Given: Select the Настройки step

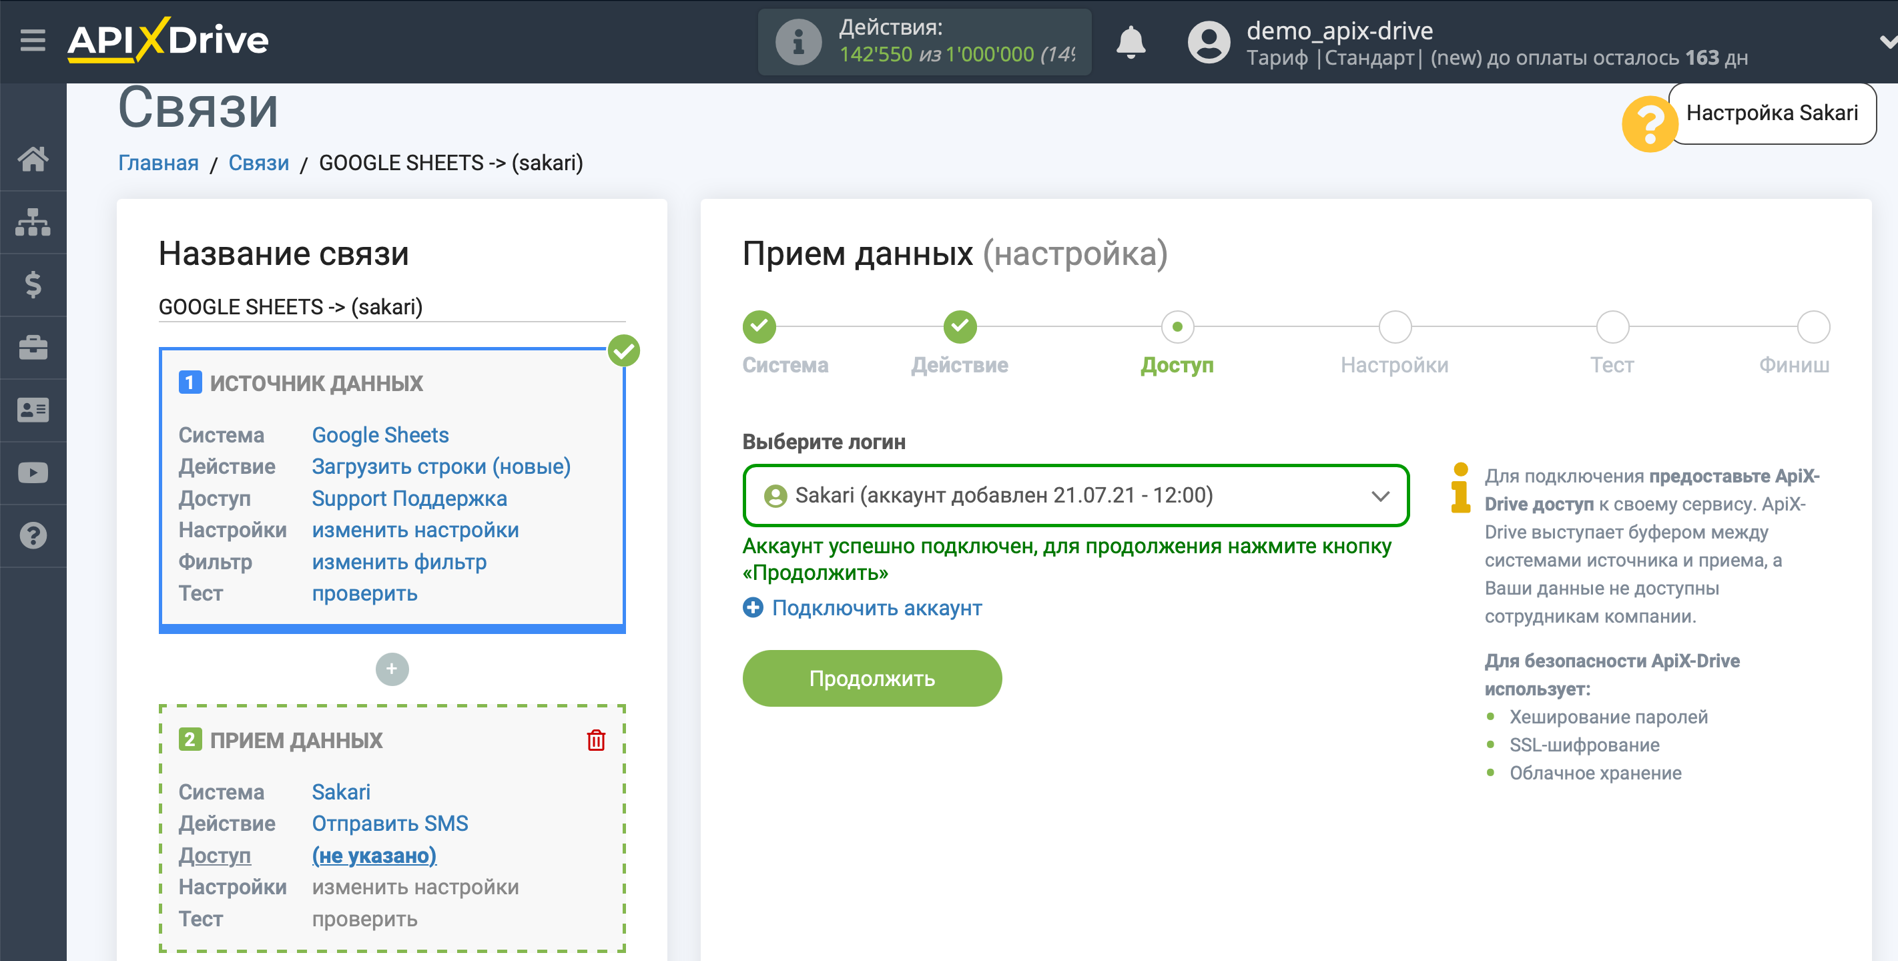Looking at the screenshot, I should point(1394,326).
